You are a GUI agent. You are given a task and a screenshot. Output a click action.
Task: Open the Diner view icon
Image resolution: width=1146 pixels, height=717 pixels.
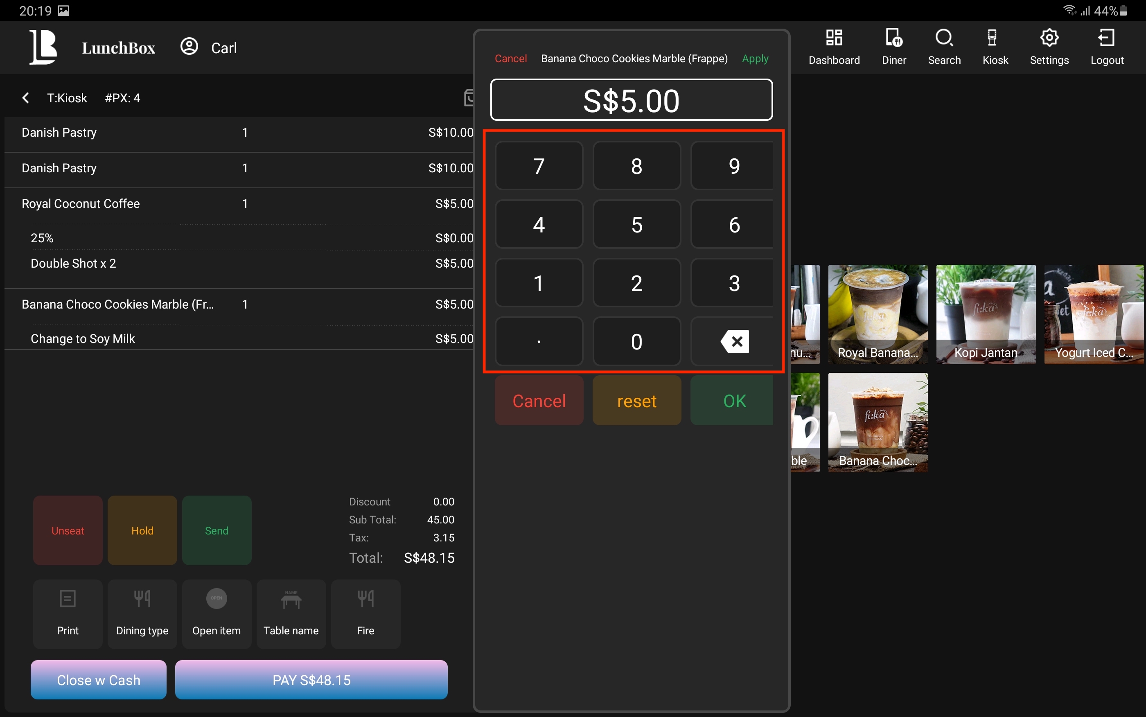893,38
